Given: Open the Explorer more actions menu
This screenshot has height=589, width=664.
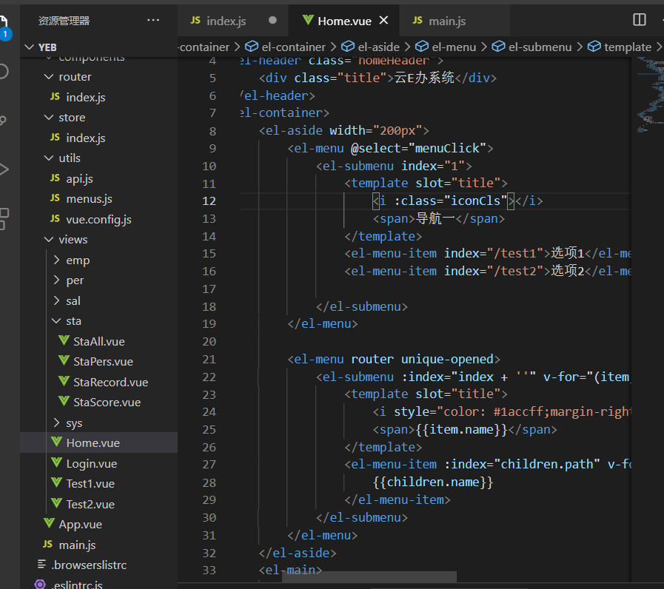Looking at the screenshot, I should [x=153, y=20].
